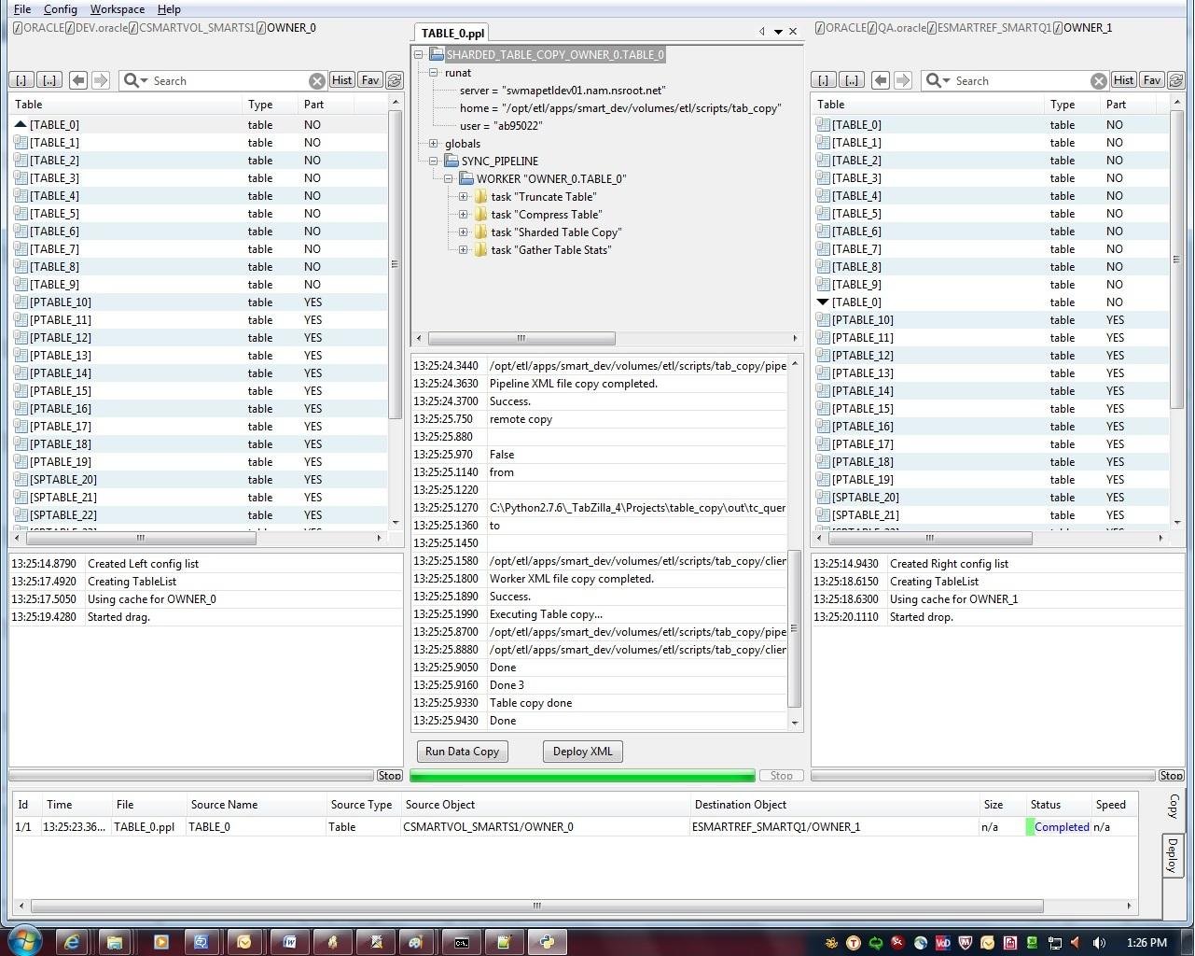Click table icon of right [PTABLE_15] row
This screenshot has height=956, width=1195.
pyautogui.click(x=823, y=409)
